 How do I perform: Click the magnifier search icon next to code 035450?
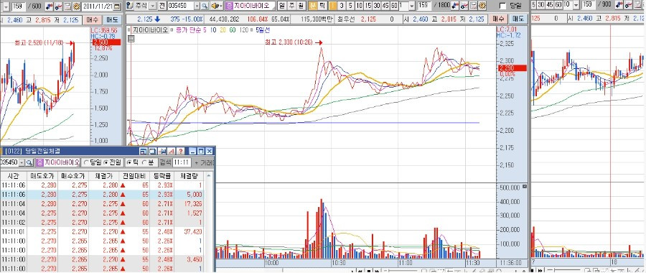pos(204,6)
